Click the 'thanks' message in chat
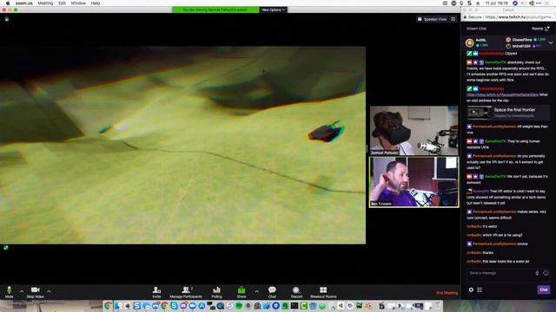This screenshot has height=312, width=556. pyautogui.click(x=488, y=252)
